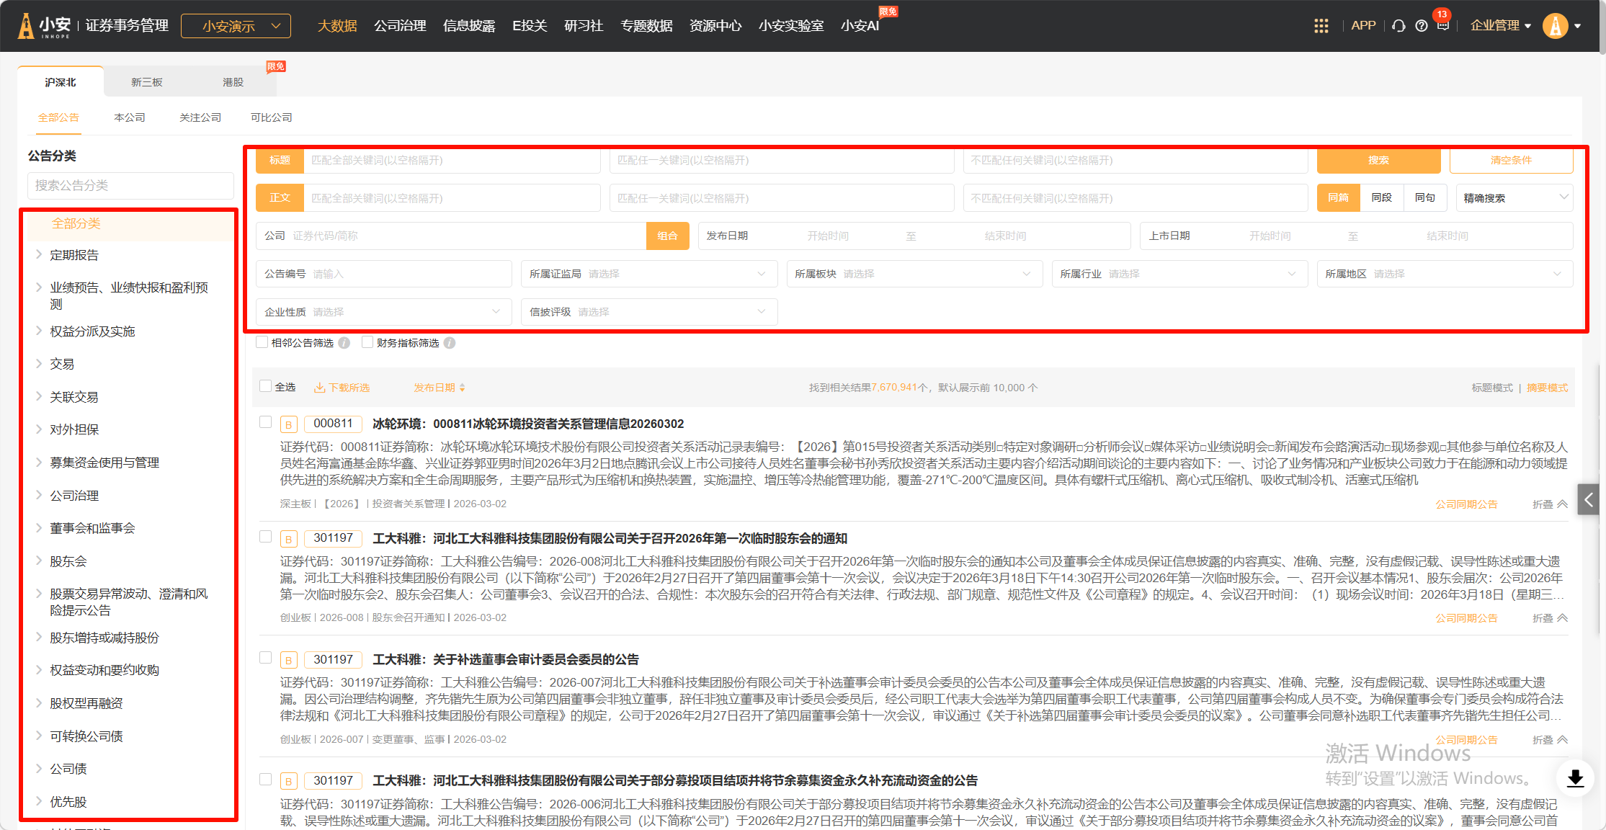The width and height of the screenshot is (1606, 830).
Task: Expand the 定期报告 category
Action: 39,254
